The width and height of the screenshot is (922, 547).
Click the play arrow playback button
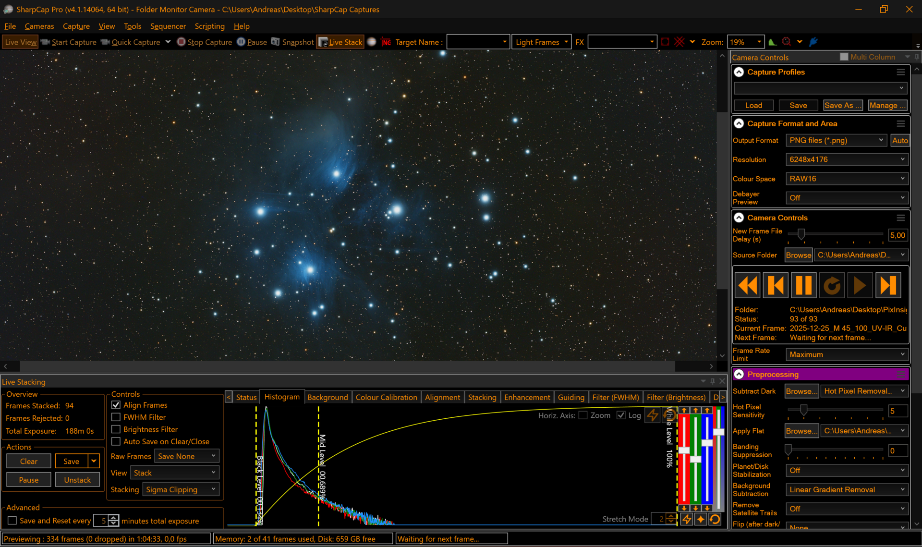click(860, 286)
